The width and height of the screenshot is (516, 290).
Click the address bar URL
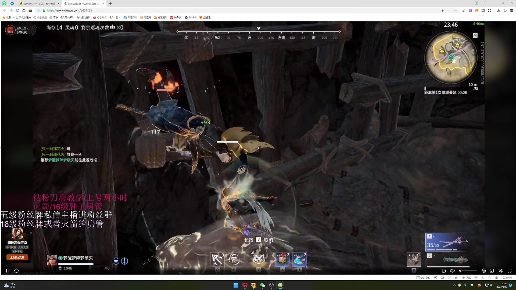69,10
